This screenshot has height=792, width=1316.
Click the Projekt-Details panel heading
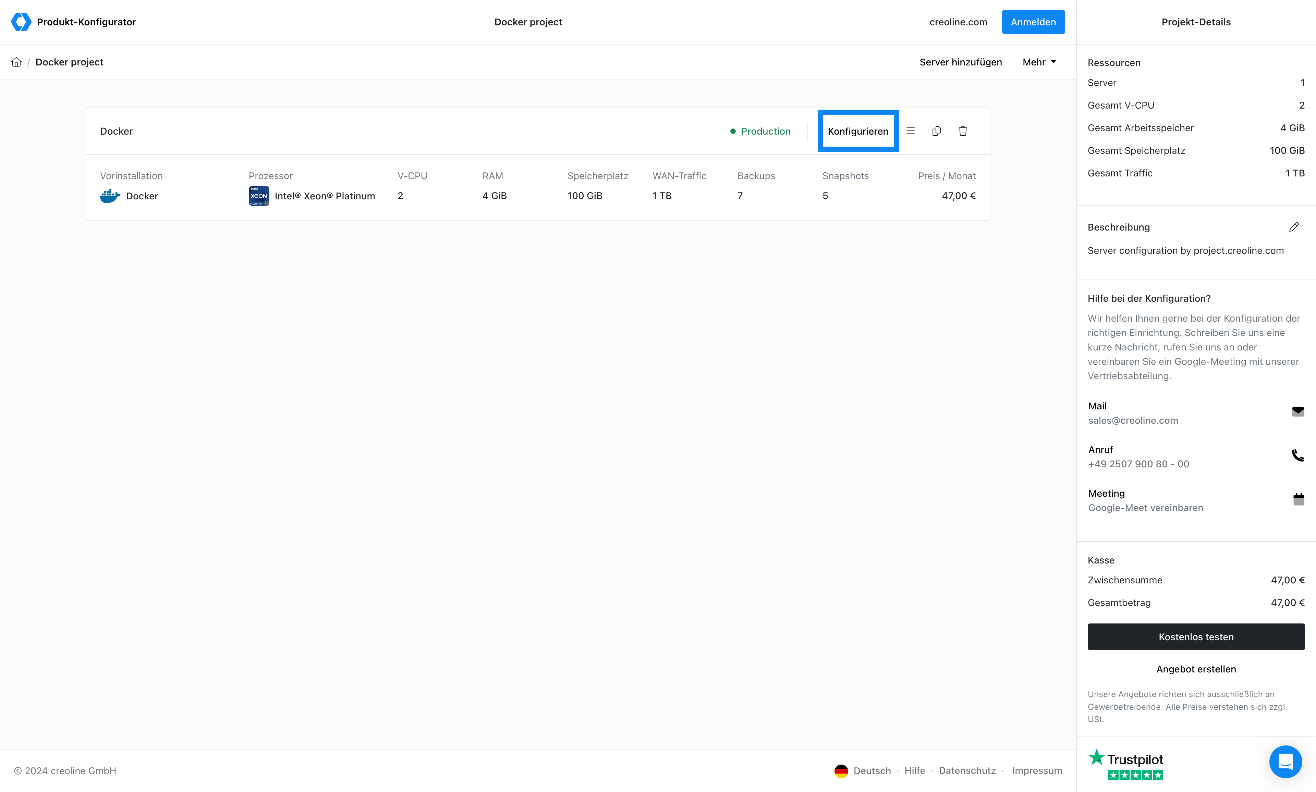pos(1196,22)
